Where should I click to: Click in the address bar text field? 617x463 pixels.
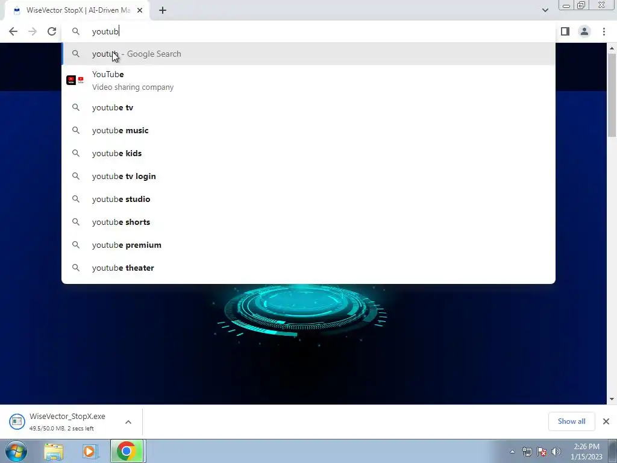(308, 31)
